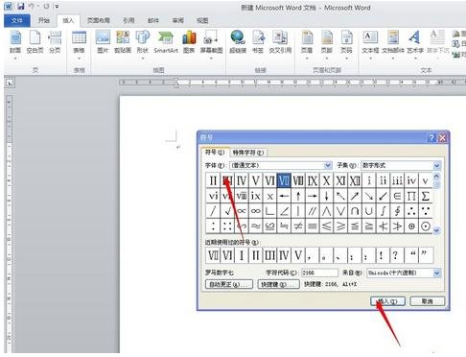
Task: Click the help question mark in Symbol dialog
Action: [431, 137]
